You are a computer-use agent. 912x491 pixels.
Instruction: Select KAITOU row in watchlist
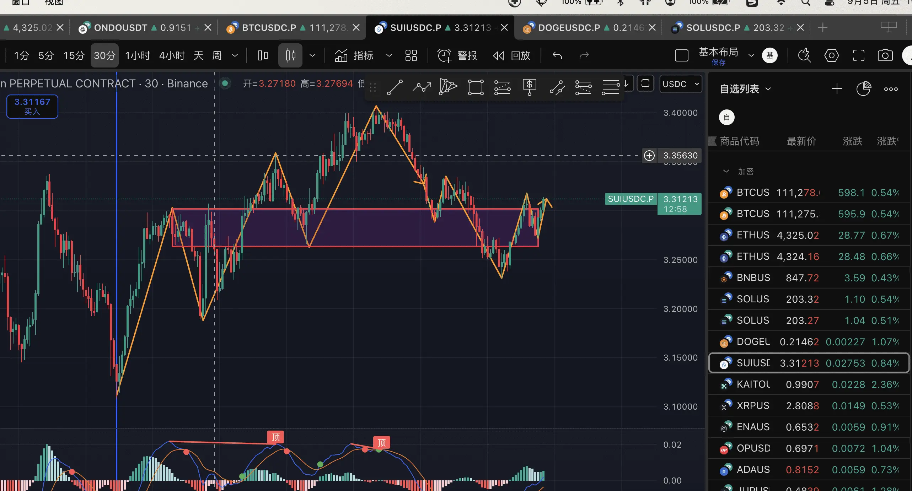809,384
